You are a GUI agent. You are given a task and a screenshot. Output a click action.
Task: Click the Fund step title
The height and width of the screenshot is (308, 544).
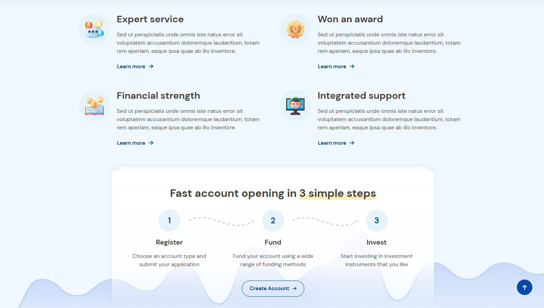[273, 242]
